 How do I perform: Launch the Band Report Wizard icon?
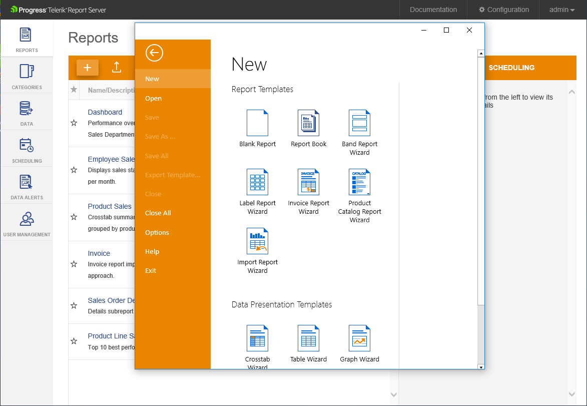coord(359,123)
